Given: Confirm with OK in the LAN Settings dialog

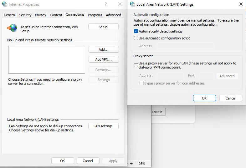Looking at the screenshot, I should point(204,98).
